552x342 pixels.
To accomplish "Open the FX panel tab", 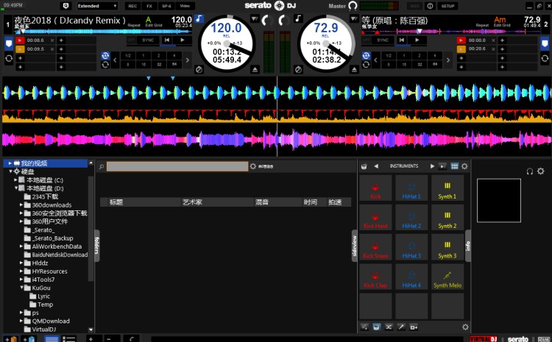I will click(x=149, y=6).
